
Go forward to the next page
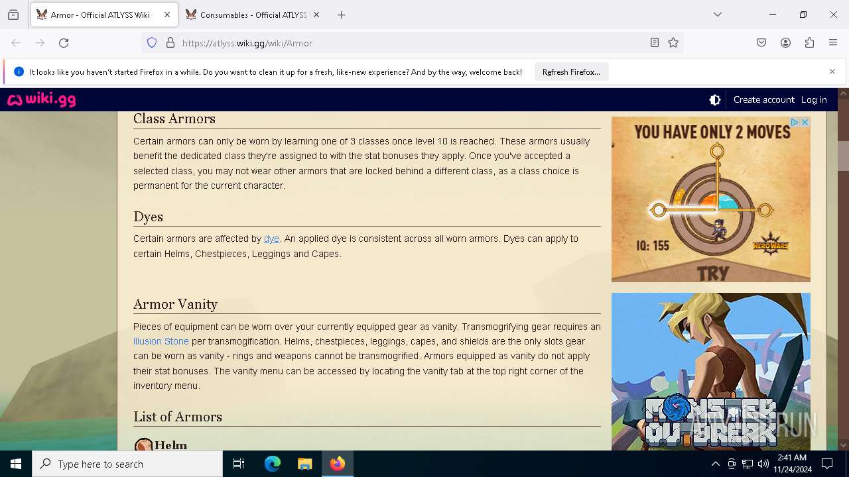[x=40, y=43]
